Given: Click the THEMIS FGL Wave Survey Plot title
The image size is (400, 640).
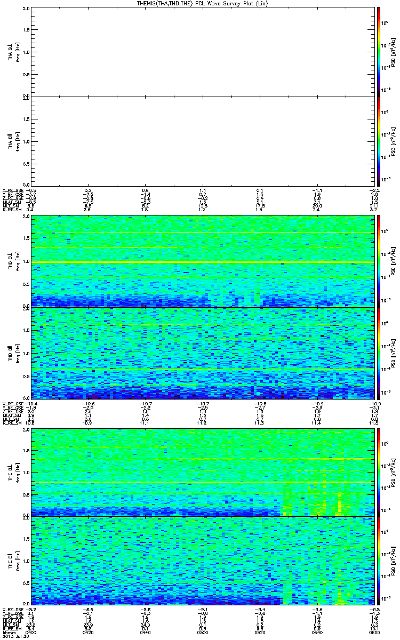Looking at the screenshot, I should (x=202, y=3).
